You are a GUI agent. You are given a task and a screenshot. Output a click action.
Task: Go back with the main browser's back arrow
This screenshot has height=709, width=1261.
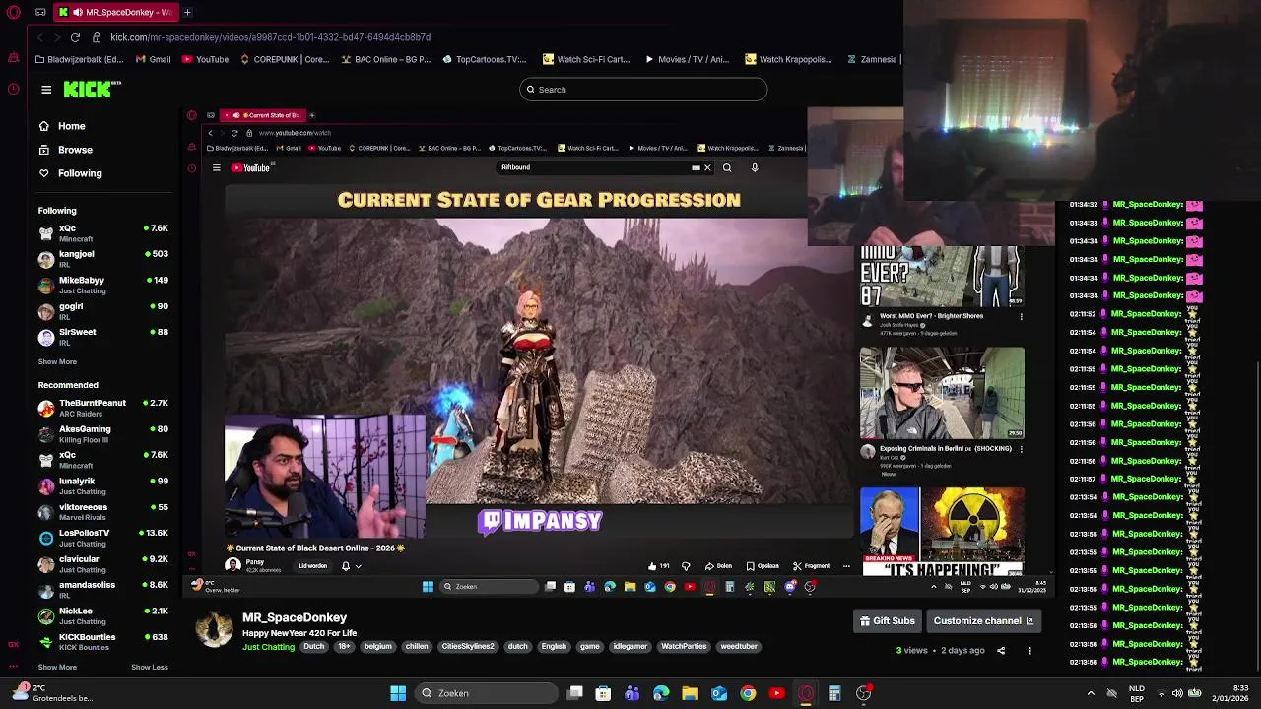tap(40, 37)
